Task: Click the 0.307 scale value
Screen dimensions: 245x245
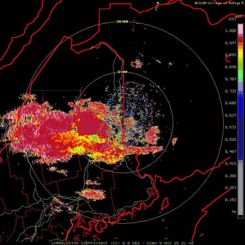Action: 231,188
